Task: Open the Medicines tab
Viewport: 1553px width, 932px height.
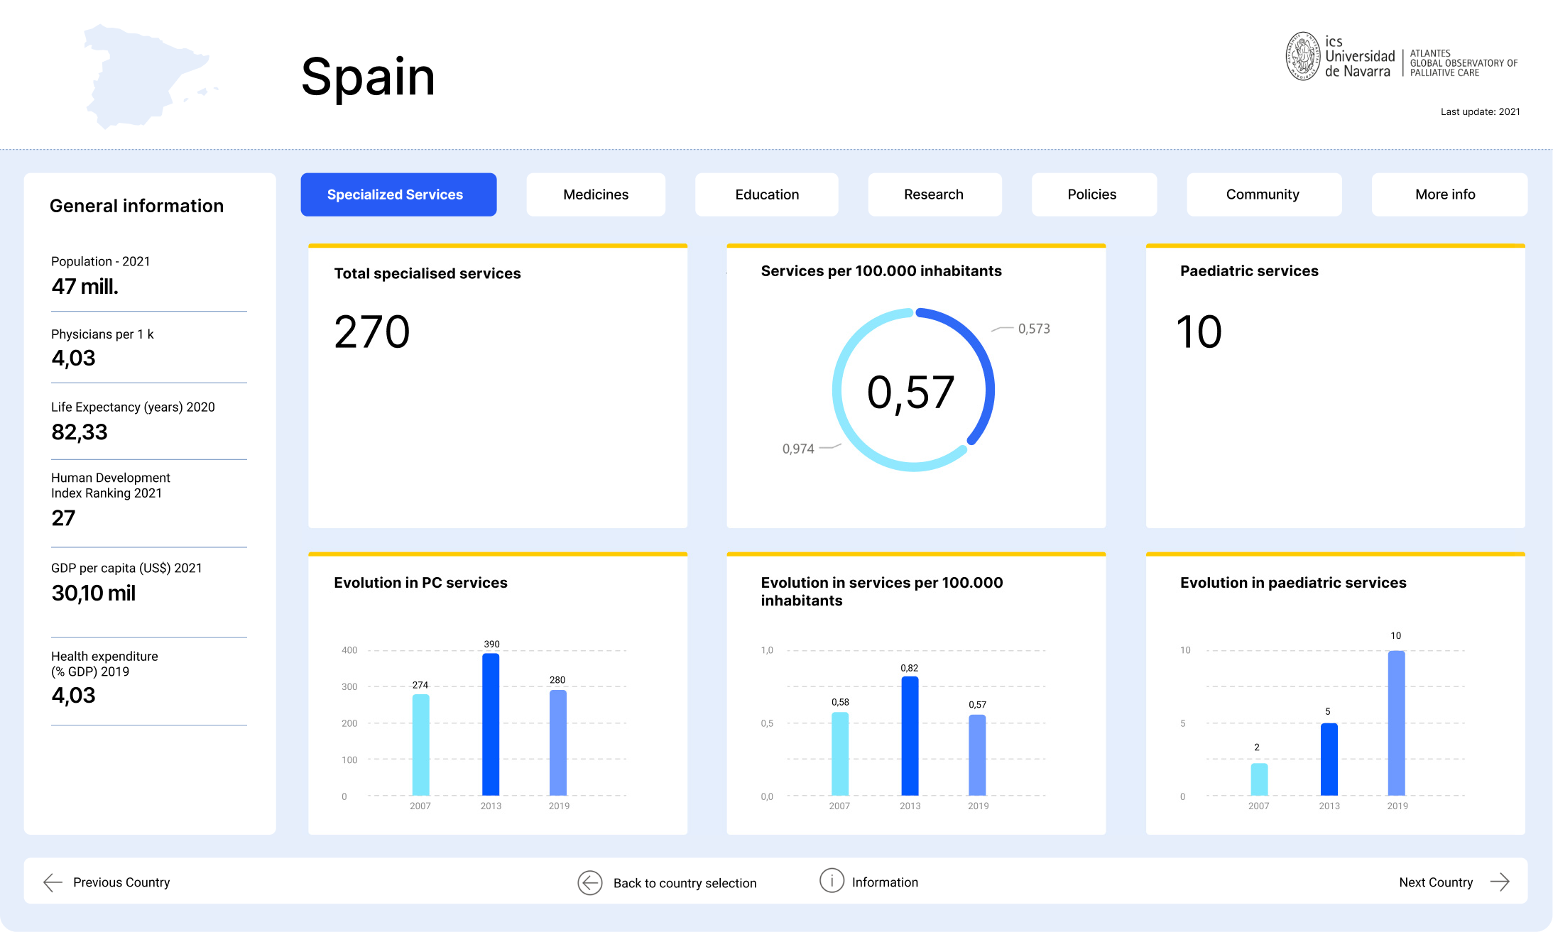Action: coord(596,194)
